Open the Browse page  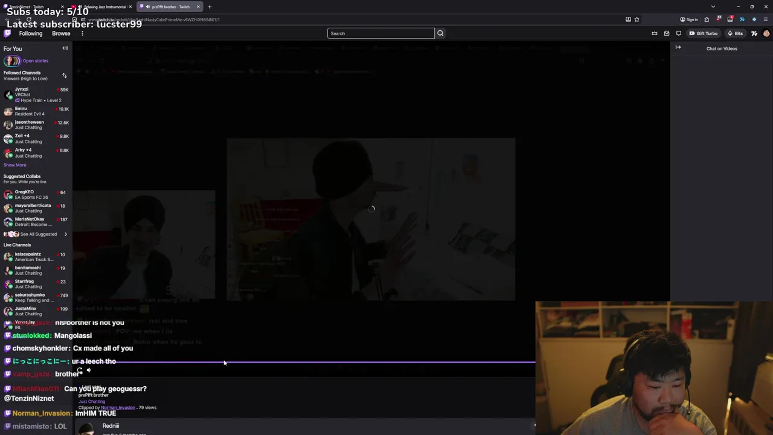61,33
